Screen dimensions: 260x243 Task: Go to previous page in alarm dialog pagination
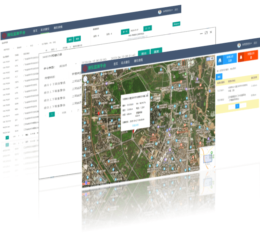46,116
